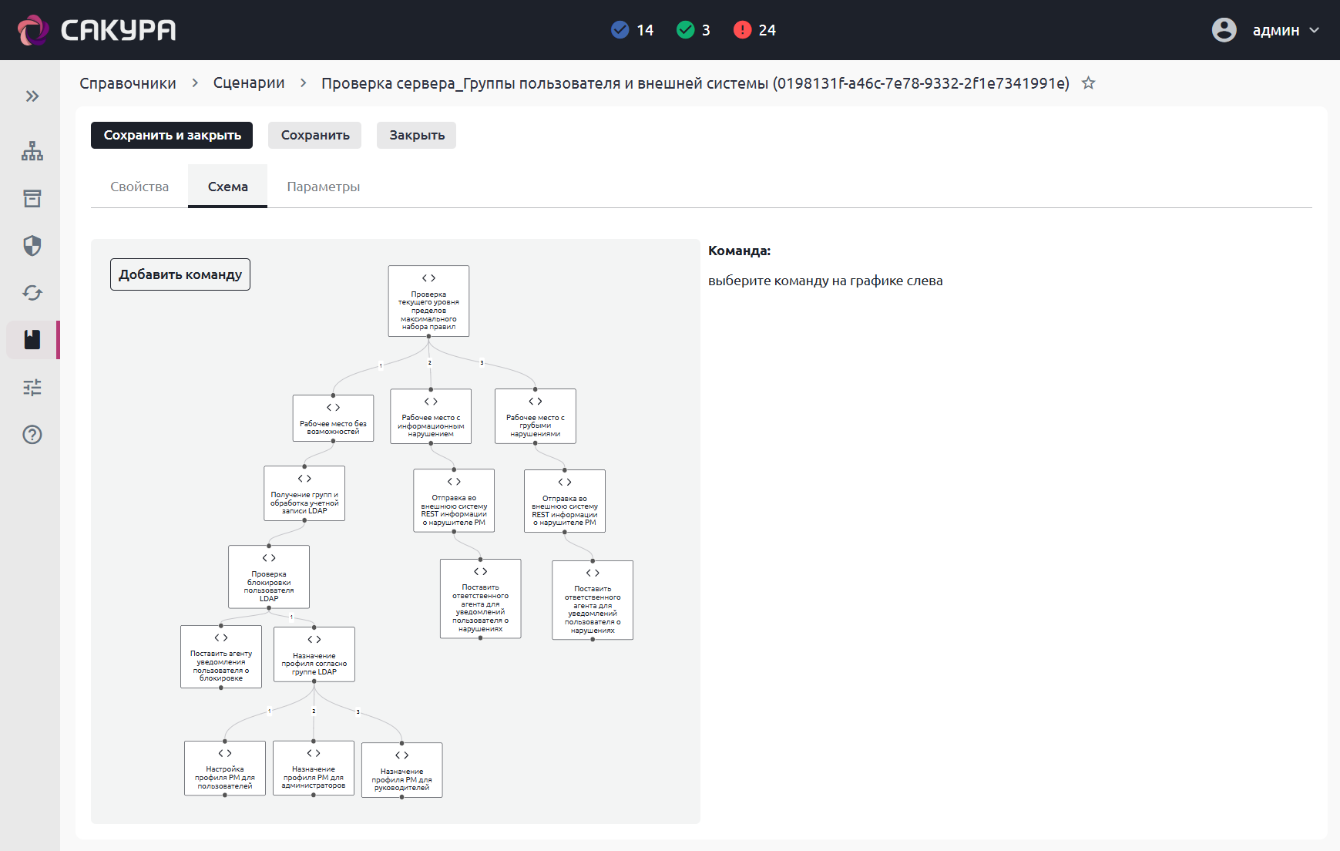This screenshot has height=851, width=1340.
Task: Open the settings sliders sidebar icon
Action: (32, 387)
